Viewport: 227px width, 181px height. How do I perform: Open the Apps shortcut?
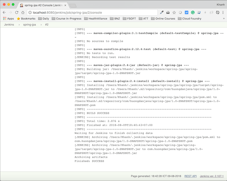coord(8,18)
